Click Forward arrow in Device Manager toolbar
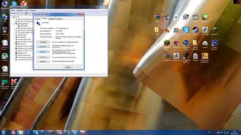The height and width of the screenshot is (135, 241). pyautogui.click(x=14, y=13)
